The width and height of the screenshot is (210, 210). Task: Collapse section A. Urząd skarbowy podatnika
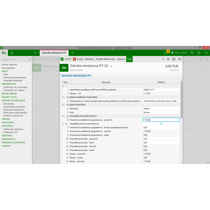(x=63, y=97)
